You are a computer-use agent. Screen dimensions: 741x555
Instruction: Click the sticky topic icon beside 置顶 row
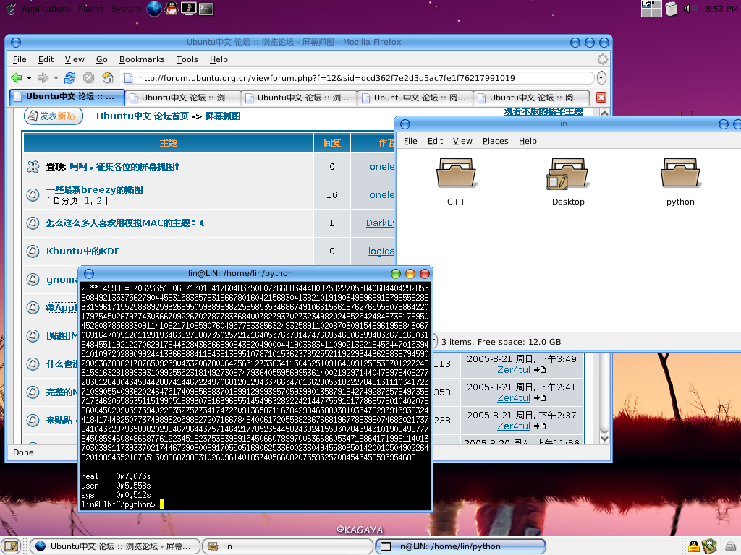tap(33, 167)
